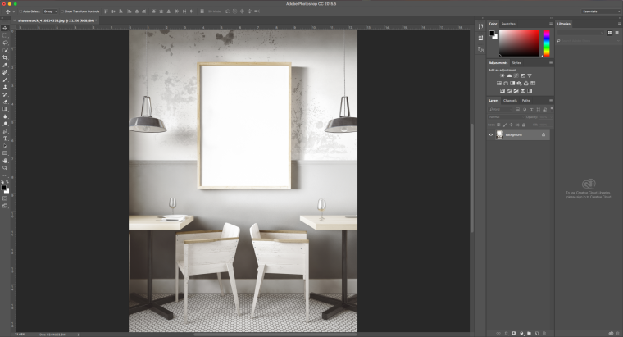Switch to the Channels tab
Viewport: 623px width, 337px height.
pyautogui.click(x=510, y=101)
